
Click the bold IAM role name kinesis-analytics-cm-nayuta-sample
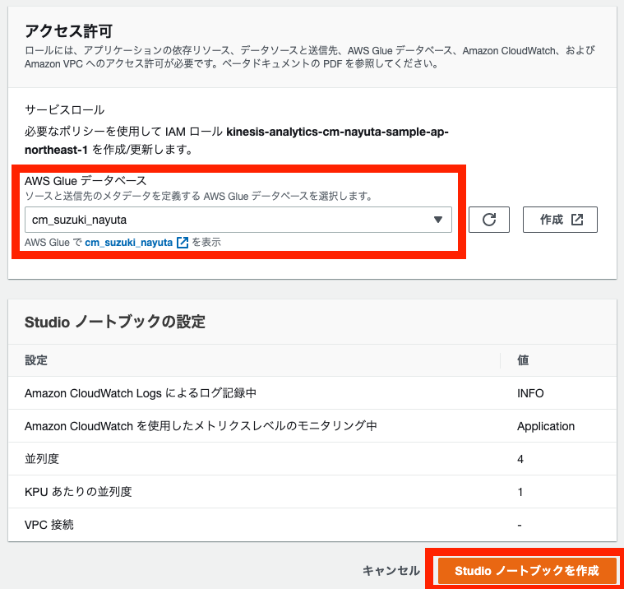237,141
